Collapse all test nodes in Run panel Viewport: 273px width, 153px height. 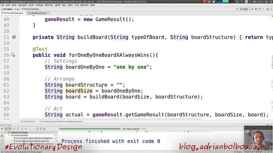coord(26,129)
